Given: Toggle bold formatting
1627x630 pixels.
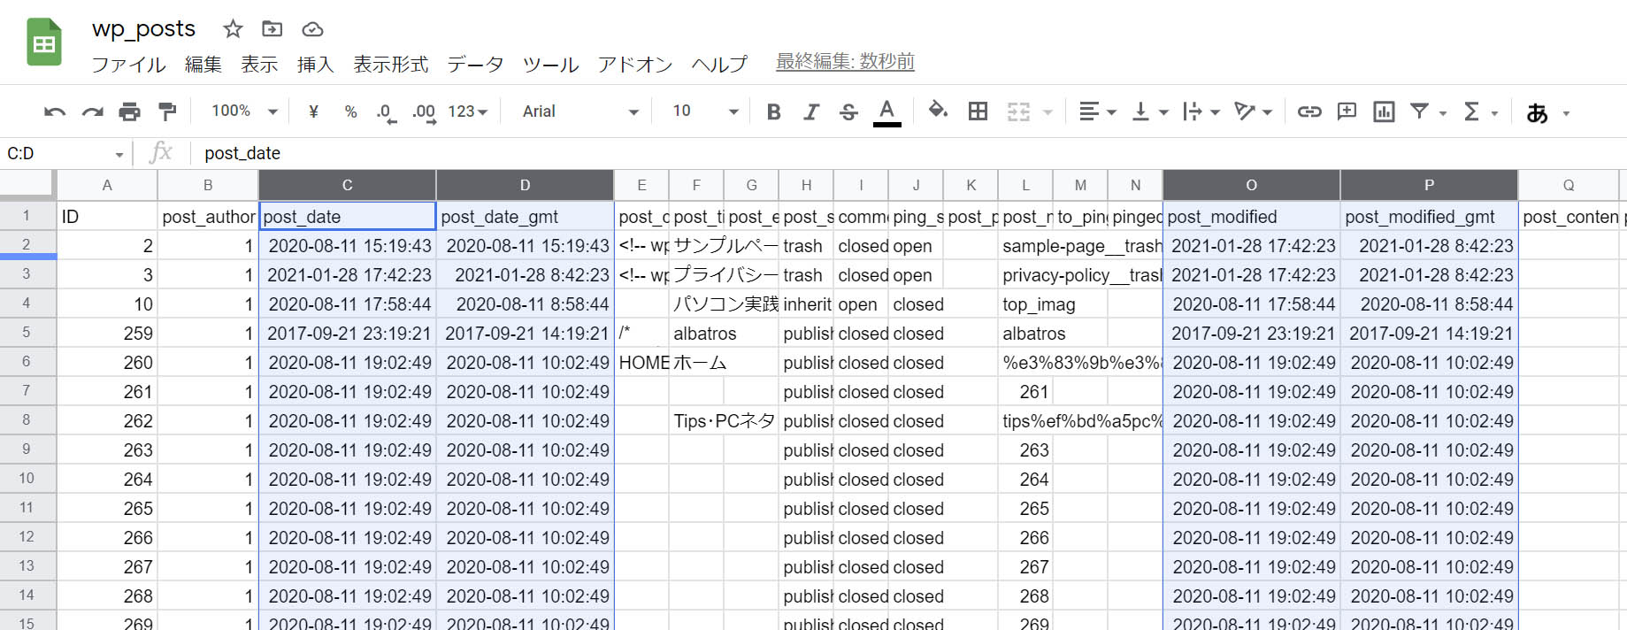Looking at the screenshot, I should point(773,111).
